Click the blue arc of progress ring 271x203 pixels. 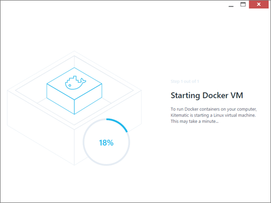pos(118,125)
